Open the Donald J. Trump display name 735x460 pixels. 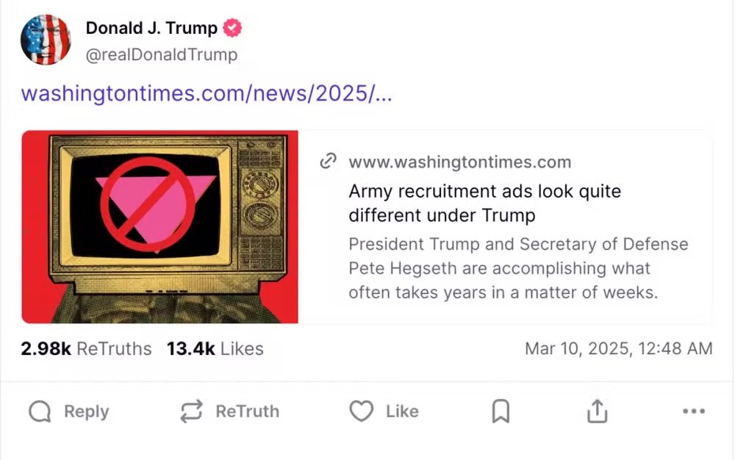pyautogui.click(x=151, y=29)
